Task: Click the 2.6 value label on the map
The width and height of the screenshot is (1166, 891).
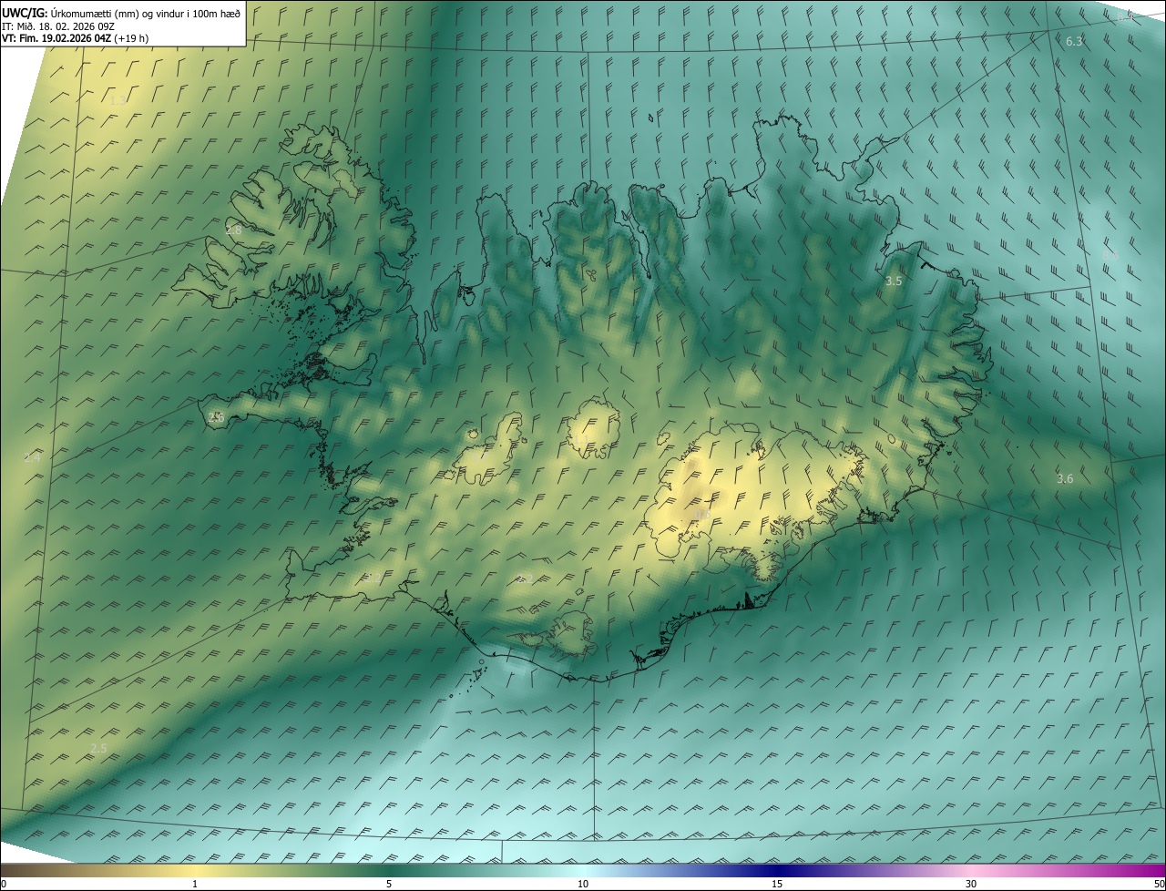Action: (216, 417)
